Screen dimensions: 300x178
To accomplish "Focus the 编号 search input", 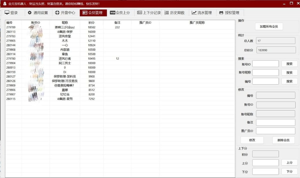I will click(265, 81).
